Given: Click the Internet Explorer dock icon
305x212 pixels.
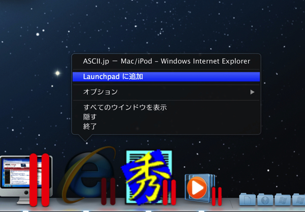Looking at the screenshot, I should click(x=87, y=175).
